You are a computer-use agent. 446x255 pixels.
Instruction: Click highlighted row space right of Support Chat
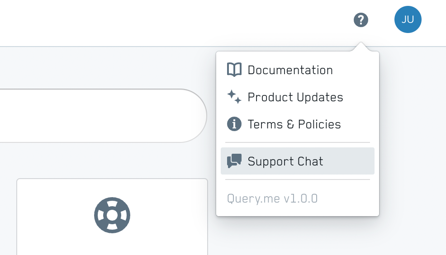point(348,161)
